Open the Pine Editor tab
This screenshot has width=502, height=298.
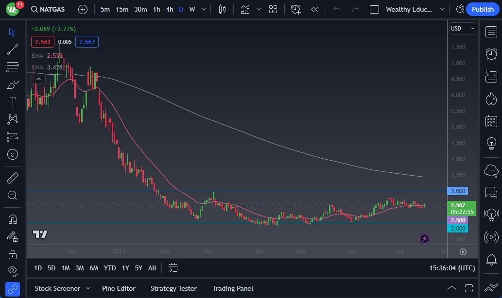click(119, 288)
